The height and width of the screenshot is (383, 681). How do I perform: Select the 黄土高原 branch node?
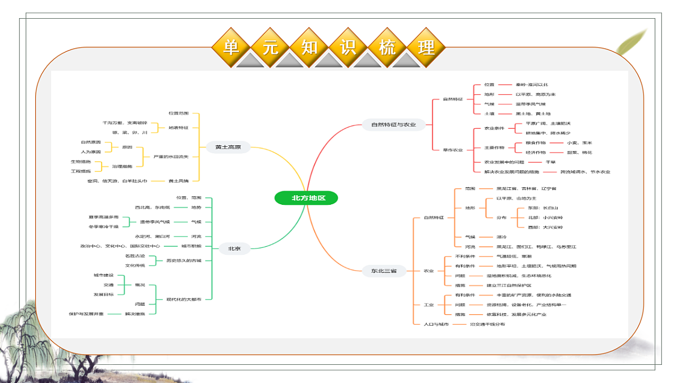coord(228,147)
